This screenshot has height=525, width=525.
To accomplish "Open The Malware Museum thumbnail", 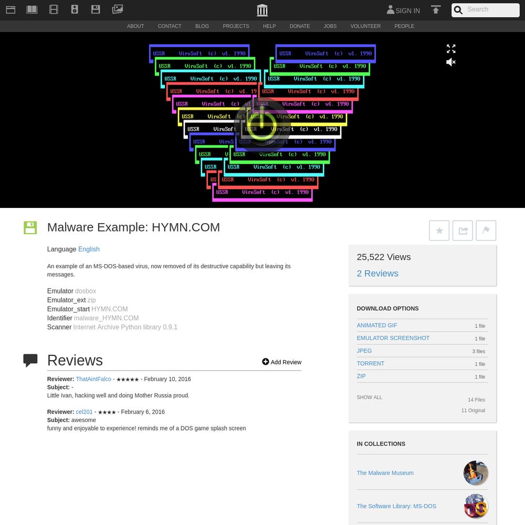I will click(x=476, y=473).
